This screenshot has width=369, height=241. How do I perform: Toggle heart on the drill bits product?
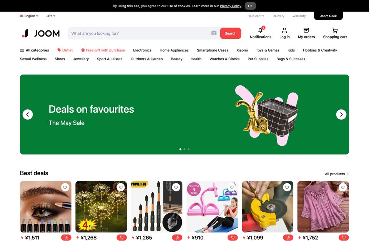[176, 187]
